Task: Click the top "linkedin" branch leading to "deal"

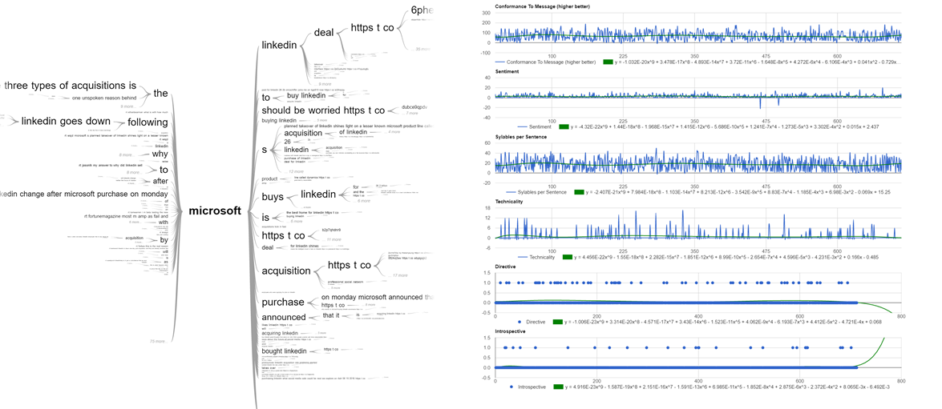Action: [279, 45]
